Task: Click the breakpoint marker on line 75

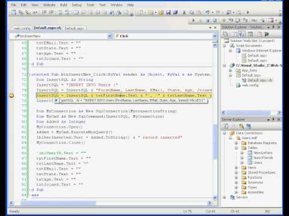Action: pyautogui.click(x=11, y=95)
